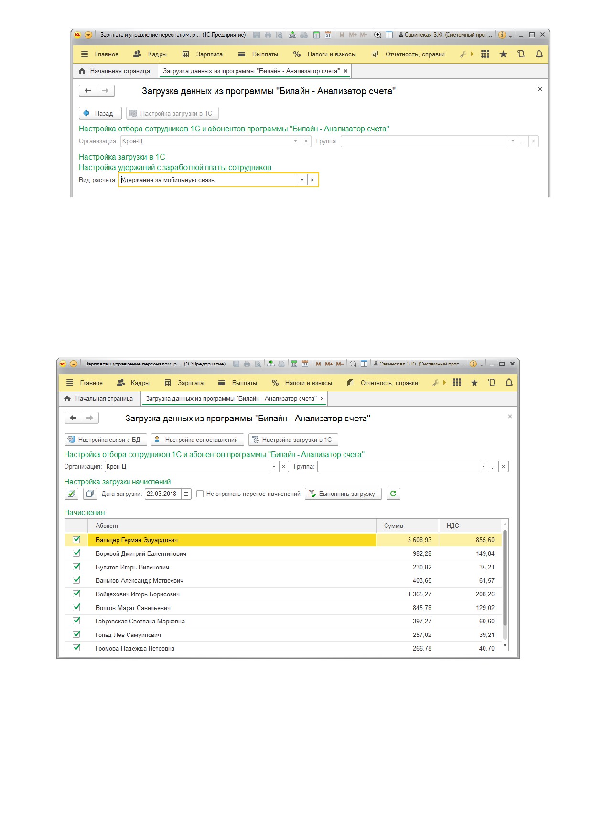Clear Организация field in lower window
Image resolution: width=592 pixels, height=837 pixels.
click(284, 467)
